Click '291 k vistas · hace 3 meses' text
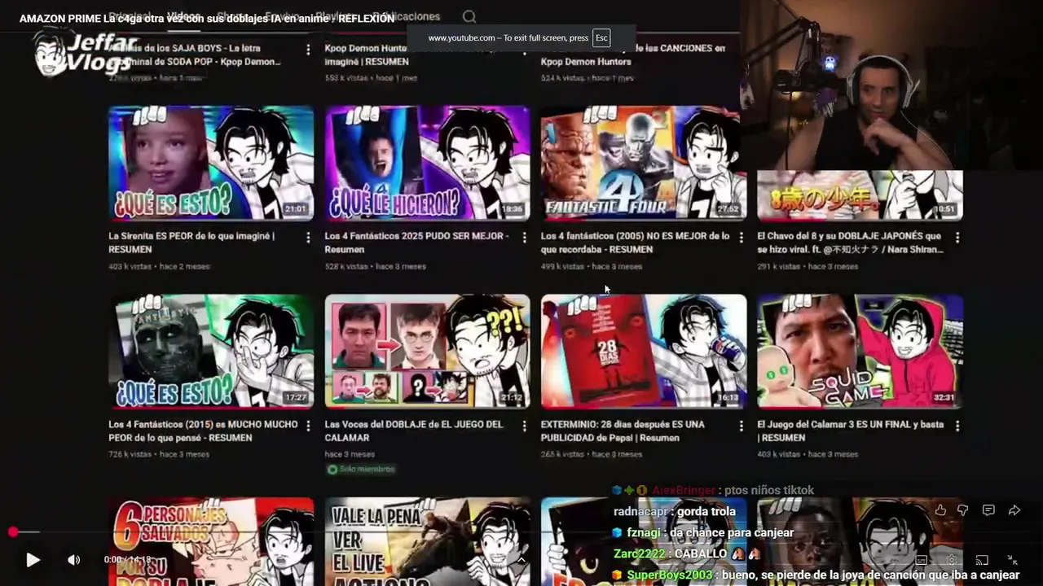The width and height of the screenshot is (1043, 586). (x=808, y=266)
